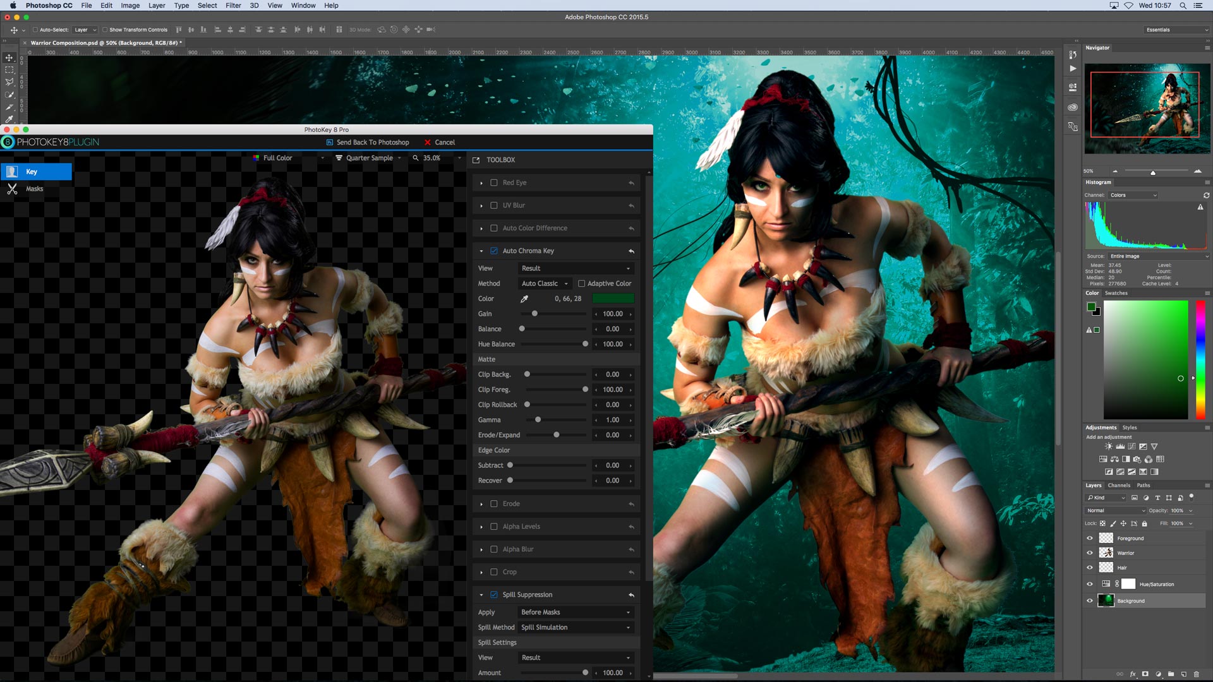The height and width of the screenshot is (682, 1213).
Task: Open the Creative Cloud Libraries panel icon
Action: pyautogui.click(x=1073, y=107)
